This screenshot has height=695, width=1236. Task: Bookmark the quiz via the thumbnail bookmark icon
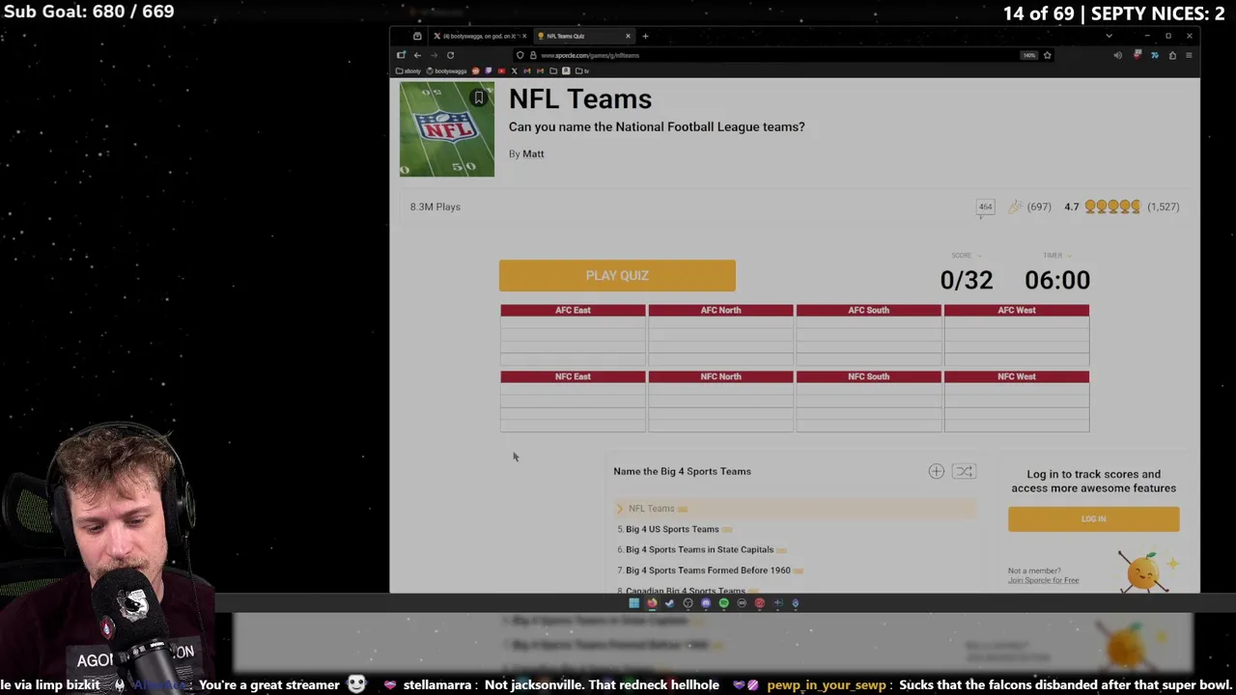pos(478,97)
